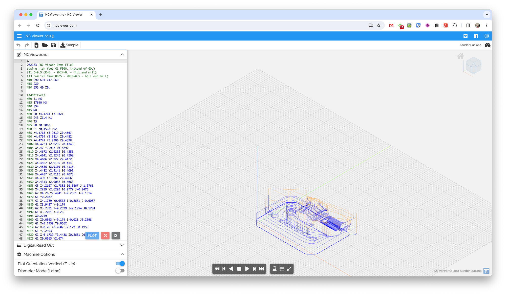The width and height of the screenshot is (506, 295).
Task: Click the 3D view orientation cube
Action: pos(473,65)
